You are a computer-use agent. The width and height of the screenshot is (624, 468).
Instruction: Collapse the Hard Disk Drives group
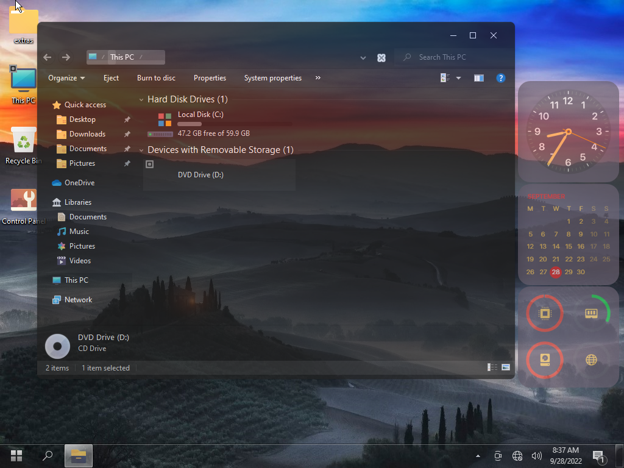[x=141, y=99]
